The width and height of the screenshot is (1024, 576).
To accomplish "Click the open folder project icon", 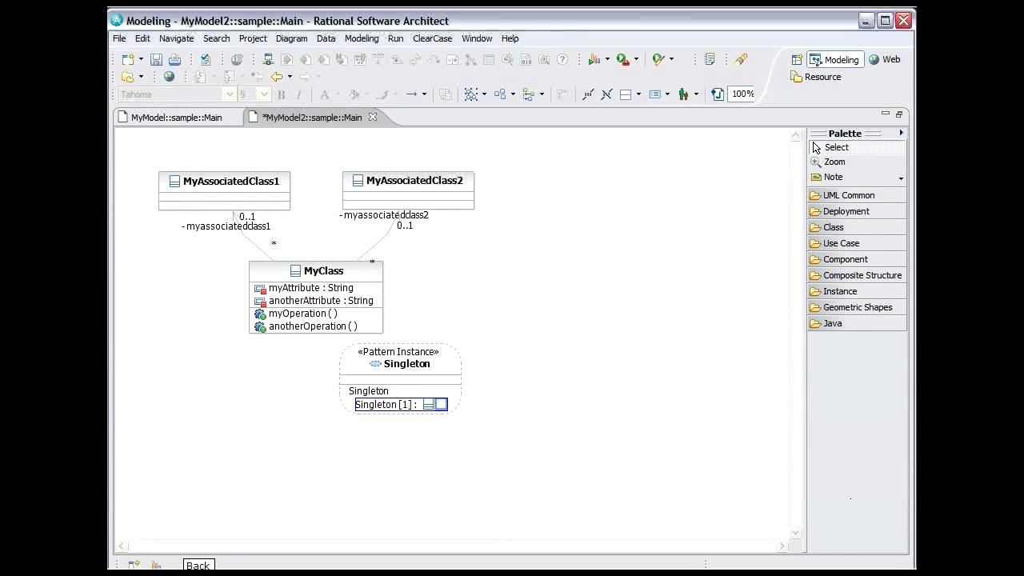I will (x=127, y=77).
